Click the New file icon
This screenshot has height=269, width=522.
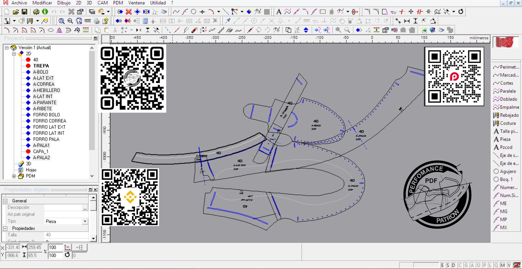tap(7, 12)
